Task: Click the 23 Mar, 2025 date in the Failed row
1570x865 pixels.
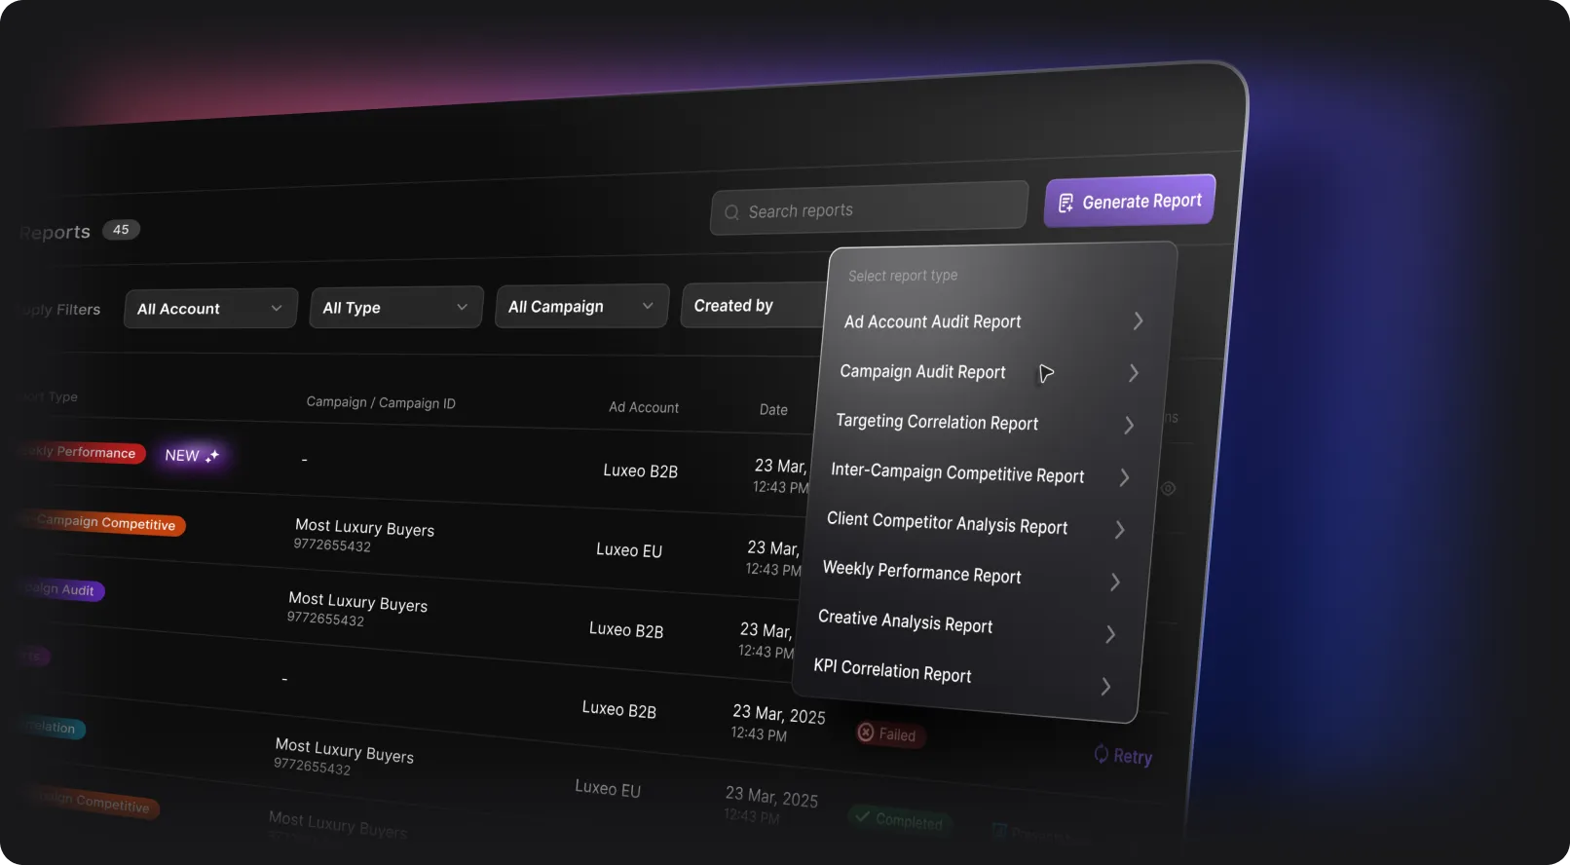Action: [x=779, y=714]
